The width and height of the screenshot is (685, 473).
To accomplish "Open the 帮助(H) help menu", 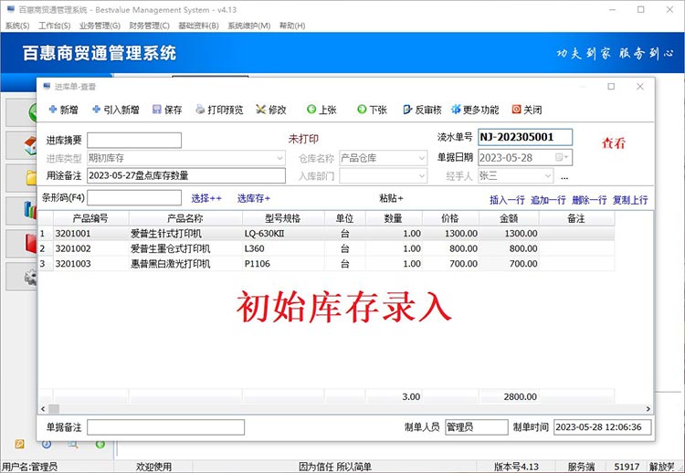I will (292, 26).
